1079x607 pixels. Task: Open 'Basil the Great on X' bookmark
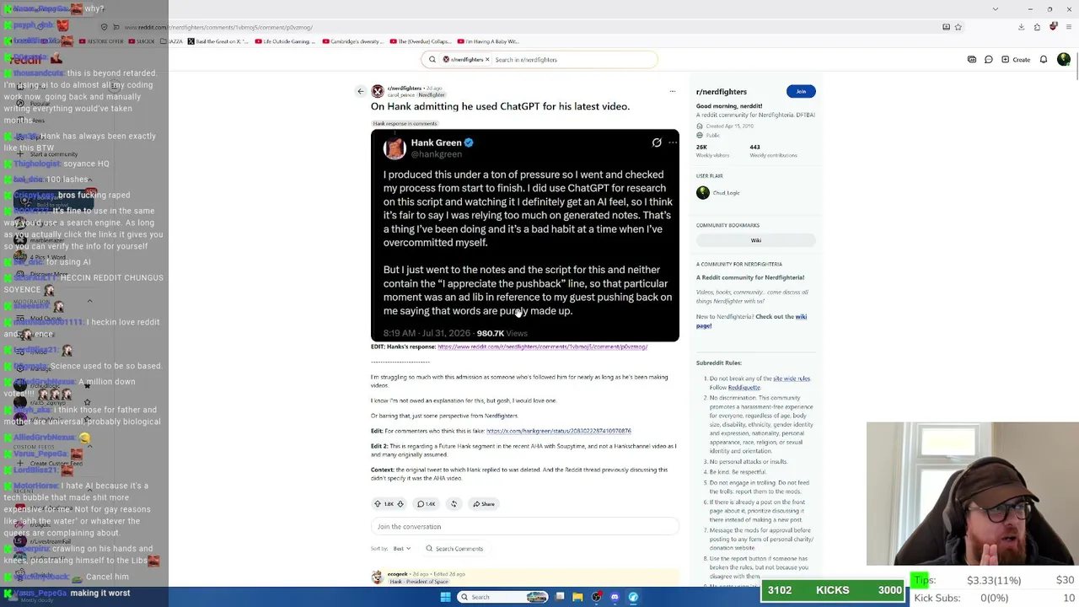(218, 41)
